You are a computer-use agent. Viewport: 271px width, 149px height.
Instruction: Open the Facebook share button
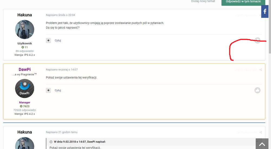265,11
